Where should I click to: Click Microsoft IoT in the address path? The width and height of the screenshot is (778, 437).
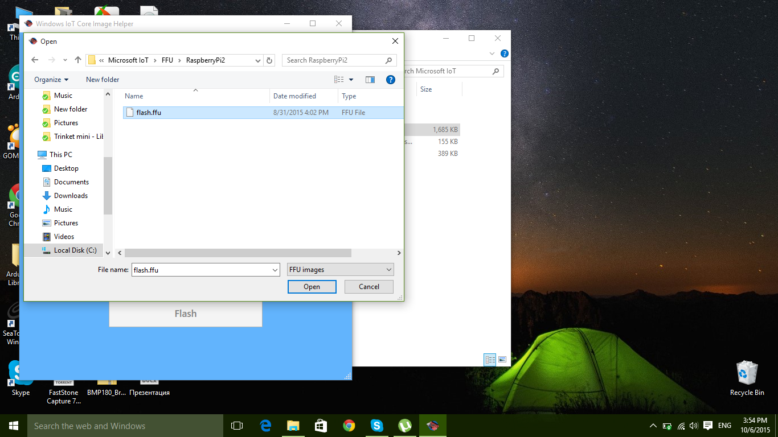[x=128, y=60]
